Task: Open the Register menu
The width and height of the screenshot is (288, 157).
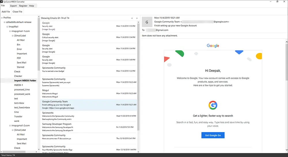Action: coord(23,6)
